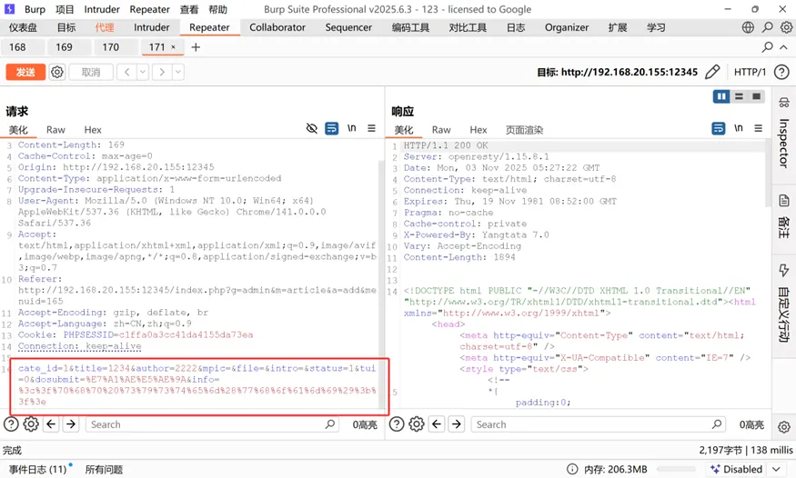The height and width of the screenshot is (478, 796).
Task: Open the Hex tab in response panel
Action: point(479,130)
